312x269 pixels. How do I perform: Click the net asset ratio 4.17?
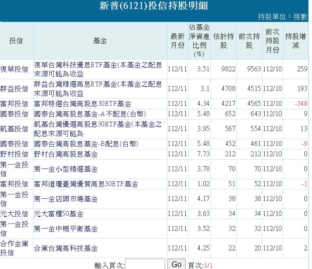(x=203, y=199)
